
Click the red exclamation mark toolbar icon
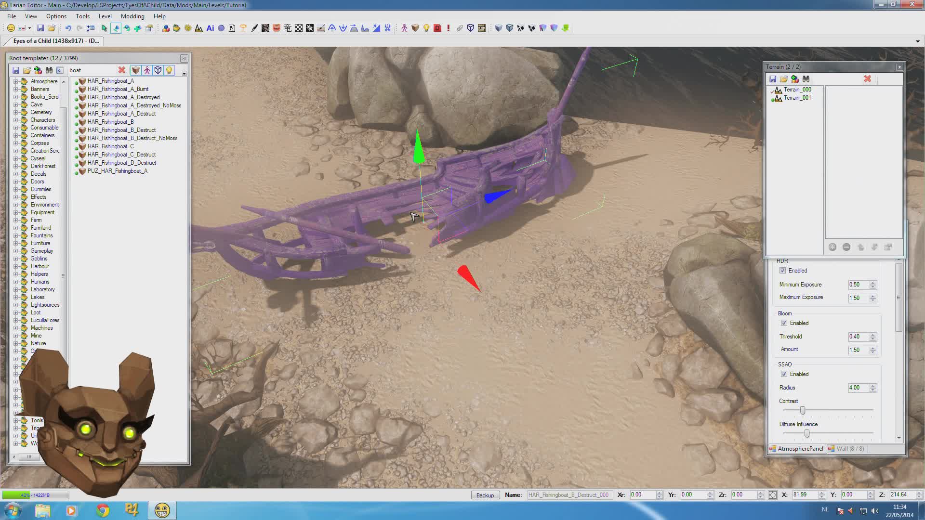coord(449,28)
